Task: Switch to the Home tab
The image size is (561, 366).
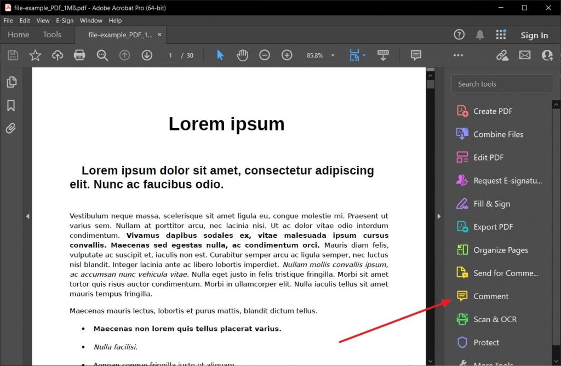Action: (x=18, y=35)
